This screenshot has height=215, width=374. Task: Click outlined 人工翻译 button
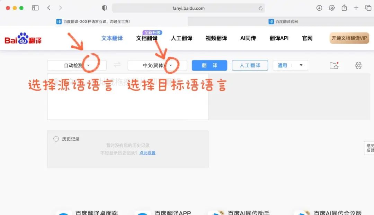pyautogui.click(x=250, y=65)
